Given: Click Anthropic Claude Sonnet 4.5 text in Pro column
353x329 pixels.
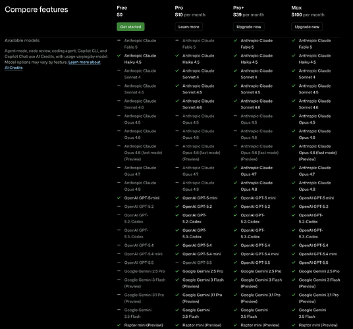Looking at the screenshot, I should tap(198, 89).
